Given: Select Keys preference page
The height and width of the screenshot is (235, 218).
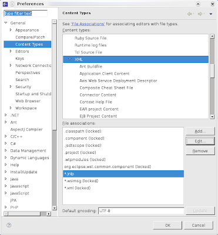Looking at the screenshot, I should 19,58.
